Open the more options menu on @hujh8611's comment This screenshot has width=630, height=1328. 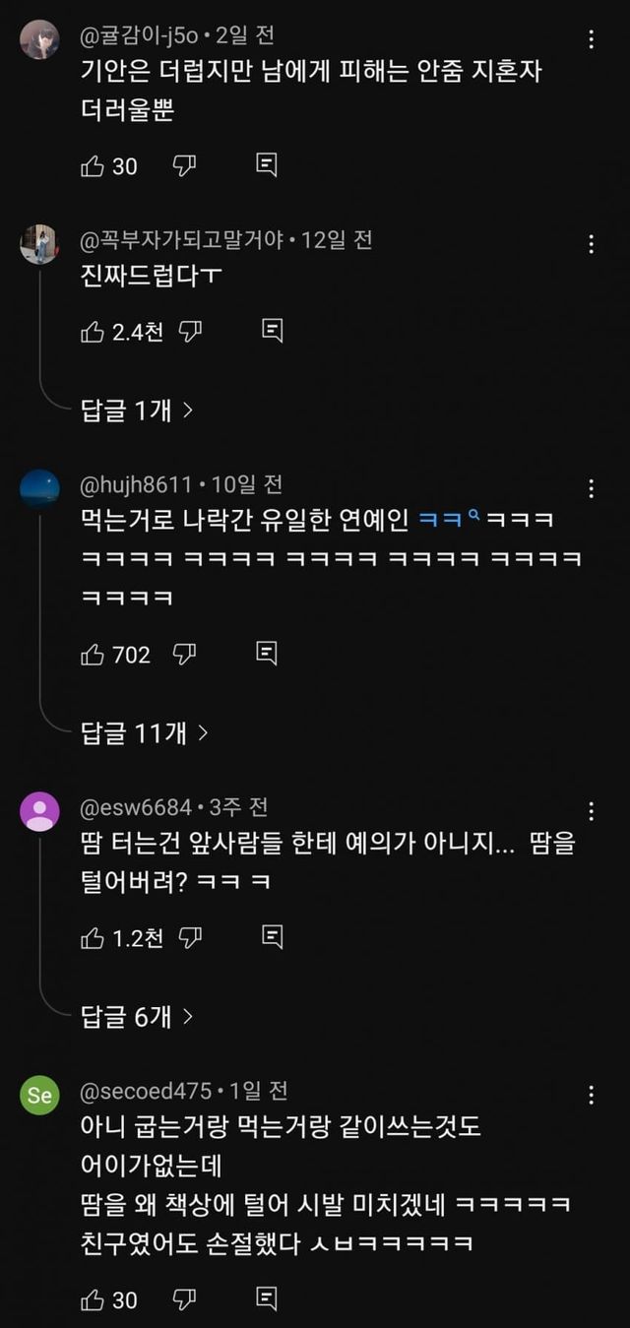pyautogui.click(x=591, y=488)
